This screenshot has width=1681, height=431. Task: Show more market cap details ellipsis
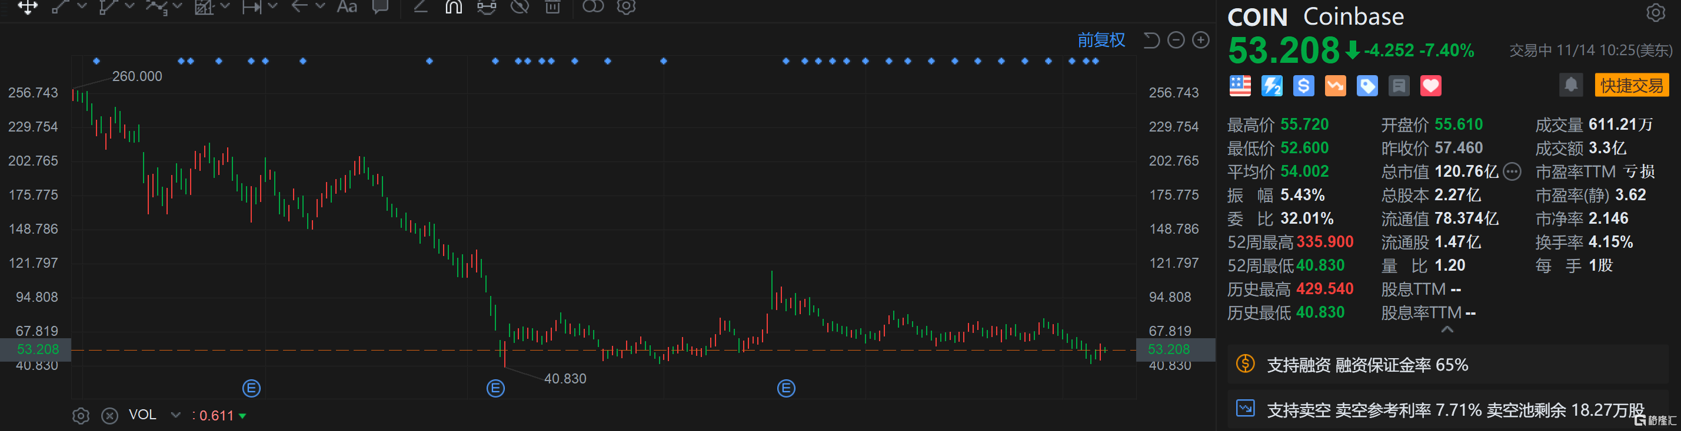1512,172
